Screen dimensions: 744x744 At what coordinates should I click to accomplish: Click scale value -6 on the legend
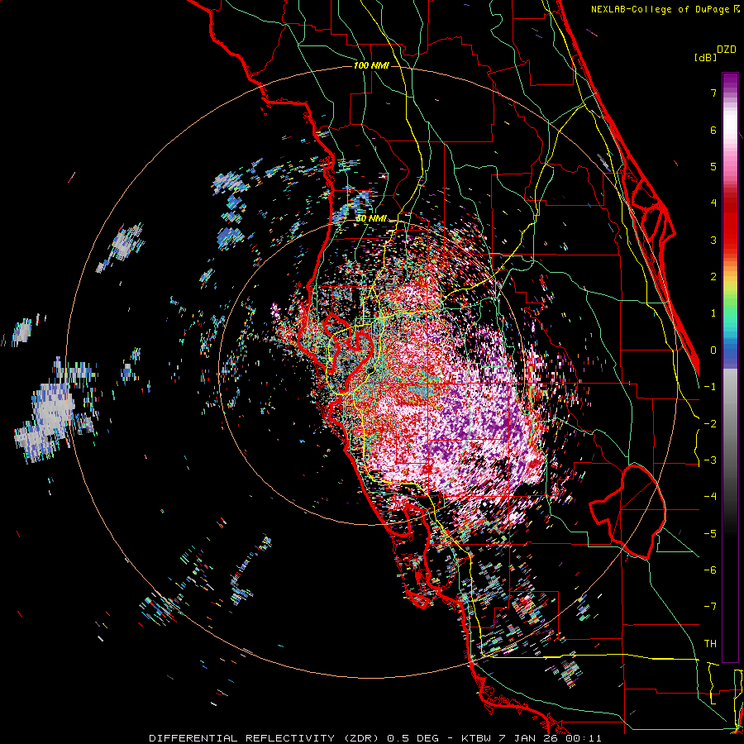[x=710, y=570]
